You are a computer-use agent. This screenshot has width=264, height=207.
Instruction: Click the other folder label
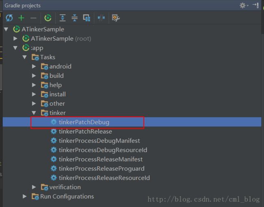coord(57,103)
